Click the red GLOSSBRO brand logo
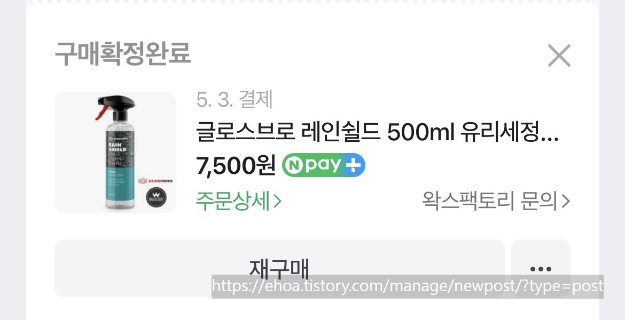 155,181
